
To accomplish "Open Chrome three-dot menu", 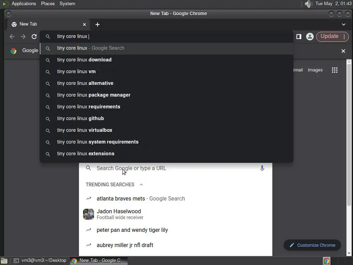I will point(344,37).
